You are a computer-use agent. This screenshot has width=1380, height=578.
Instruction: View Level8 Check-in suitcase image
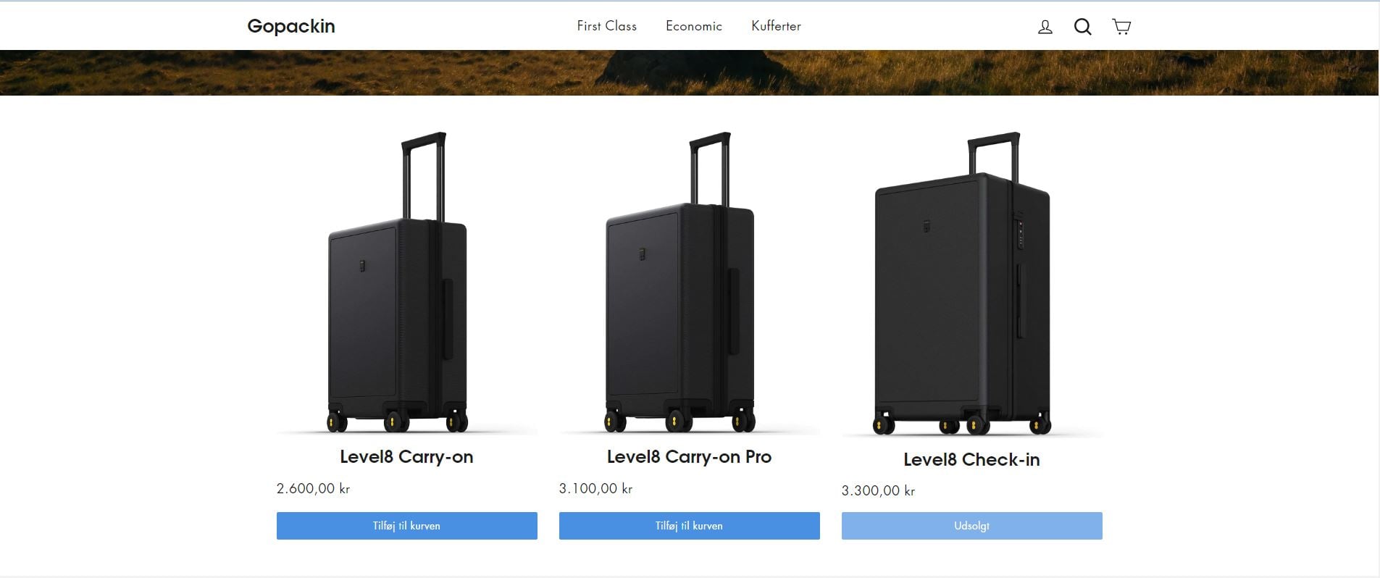(x=972, y=284)
